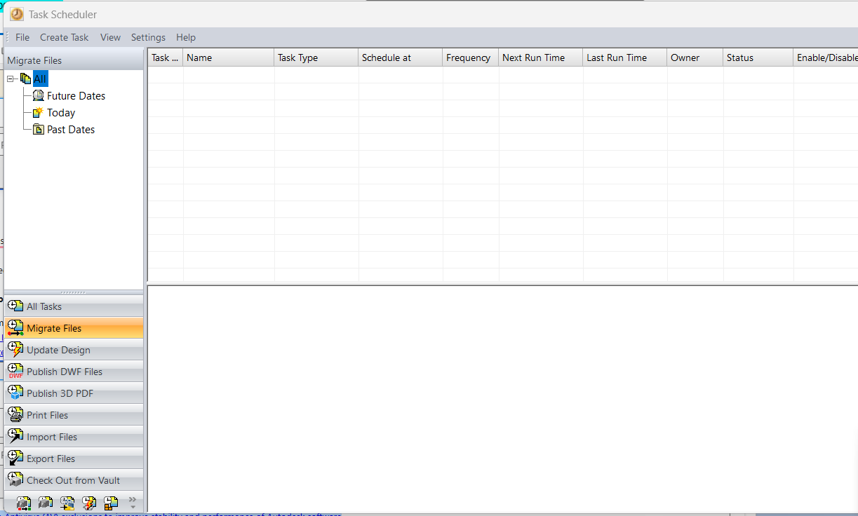Image resolution: width=858 pixels, height=516 pixels.
Task: Select the All node in the tree
Action: (x=40, y=79)
